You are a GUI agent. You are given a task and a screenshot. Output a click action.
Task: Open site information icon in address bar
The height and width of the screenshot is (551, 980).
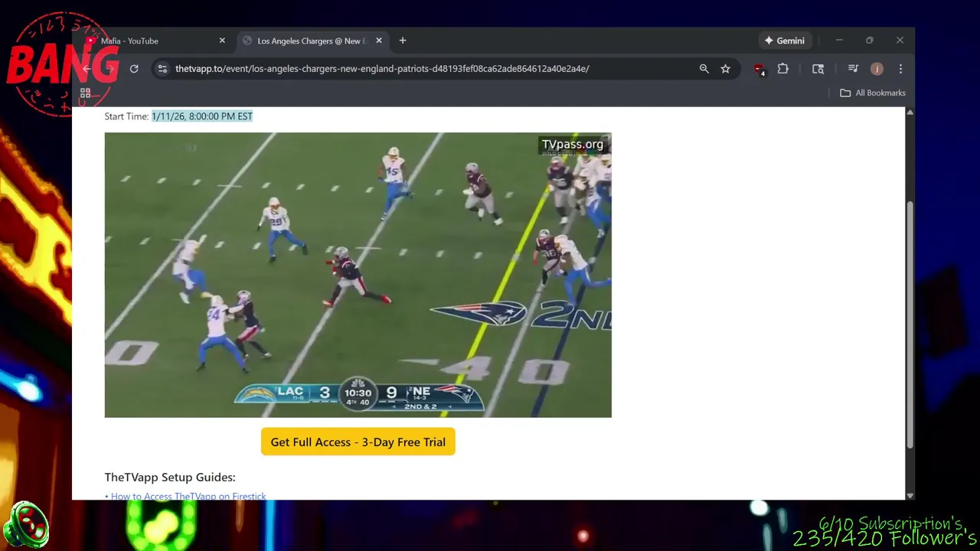162,69
